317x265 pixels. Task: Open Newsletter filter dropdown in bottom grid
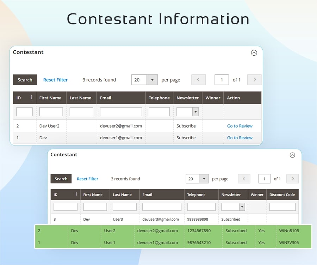(242, 207)
